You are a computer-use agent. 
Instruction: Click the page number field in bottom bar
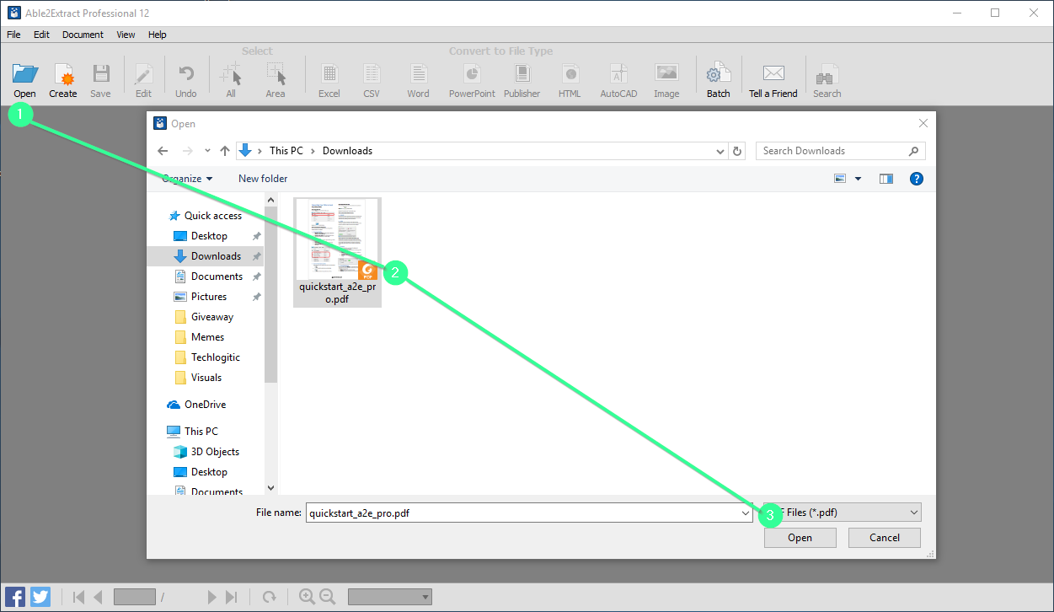click(x=134, y=597)
